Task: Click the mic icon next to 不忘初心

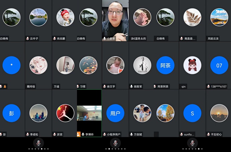Action: 208,134
